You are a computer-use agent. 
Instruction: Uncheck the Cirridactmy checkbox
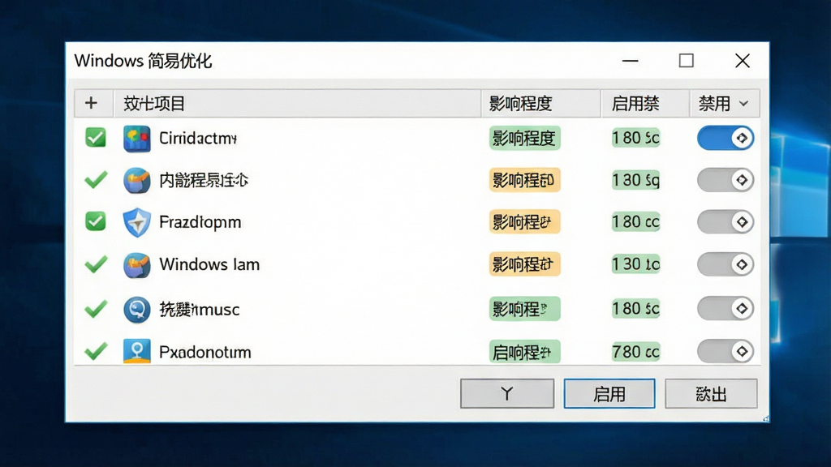click(96, 138)
